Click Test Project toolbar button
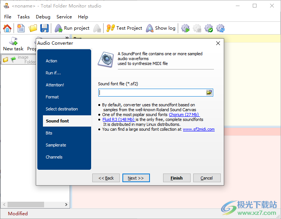Viewport: 281px width, 219px height. click(x=124, y=28)
